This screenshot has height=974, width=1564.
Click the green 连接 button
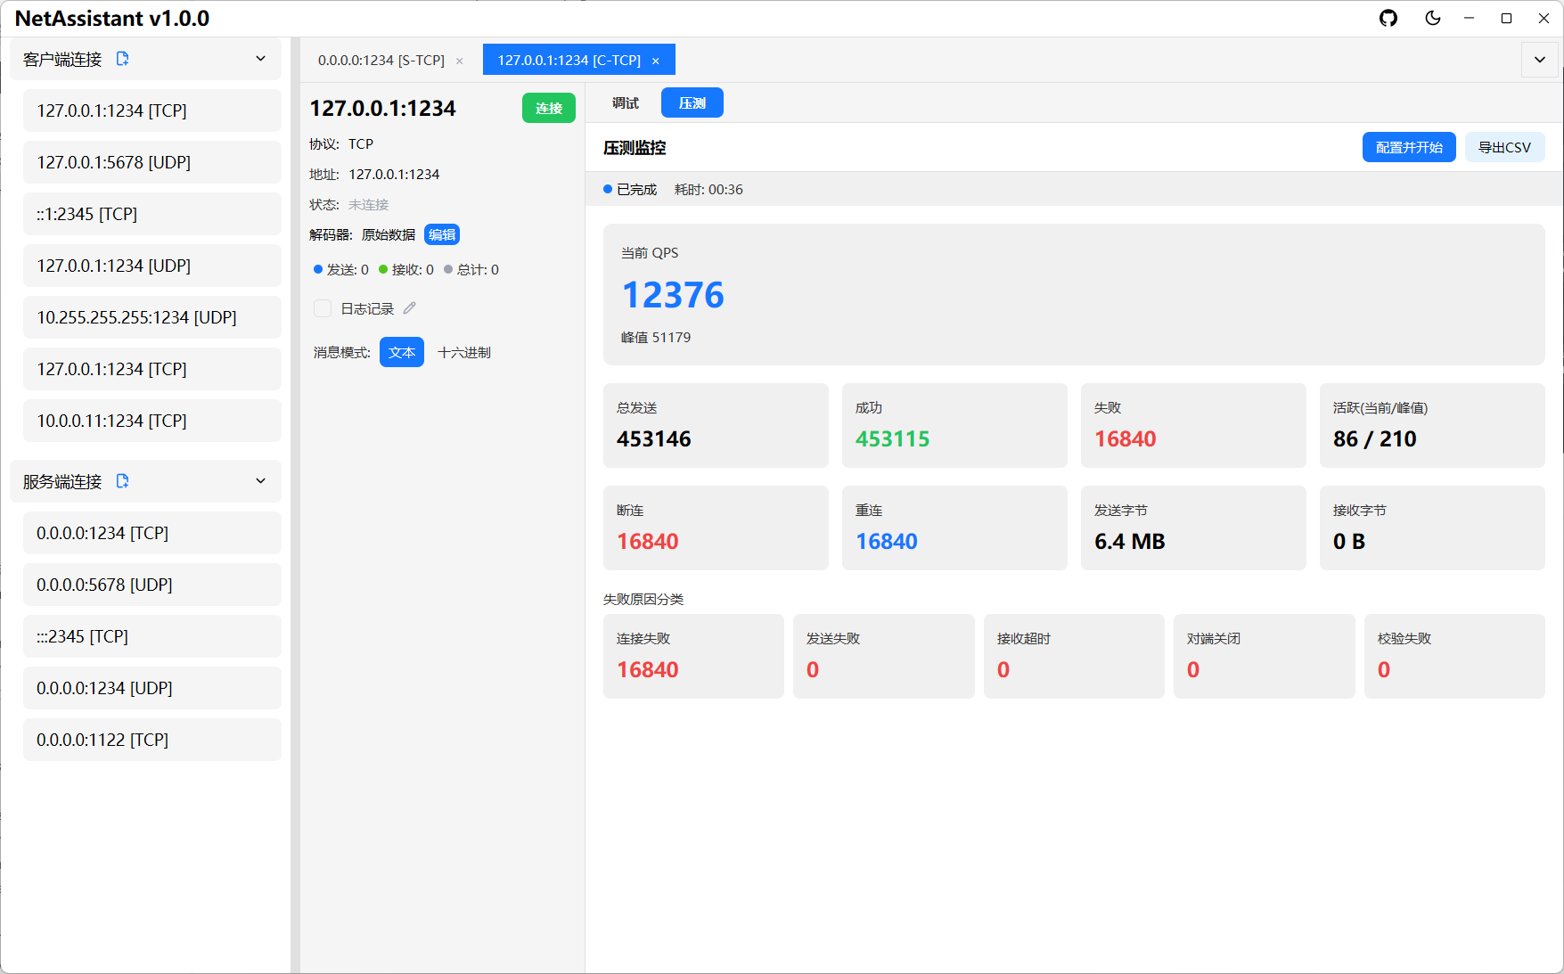click(549, 108)
